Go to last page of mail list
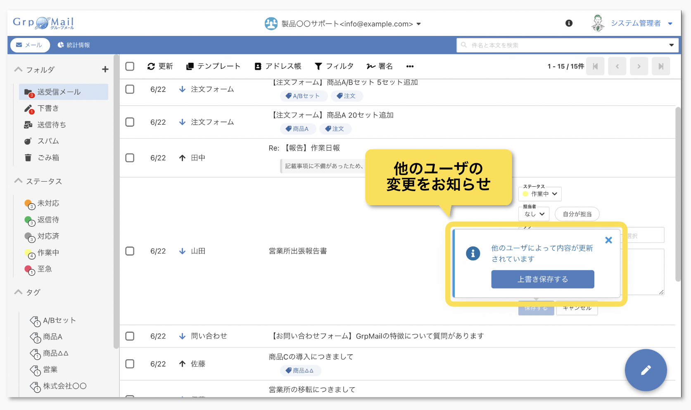691x410 pixels. coord(661,66)
